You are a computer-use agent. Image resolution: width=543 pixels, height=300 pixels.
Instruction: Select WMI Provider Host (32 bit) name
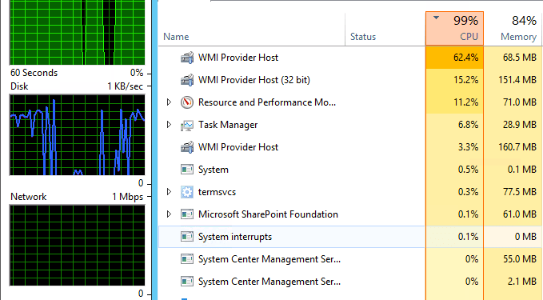point(254,80)
